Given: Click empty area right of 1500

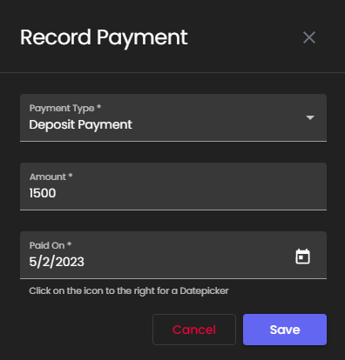Looking at the screenshot, I should click(189, 193).
